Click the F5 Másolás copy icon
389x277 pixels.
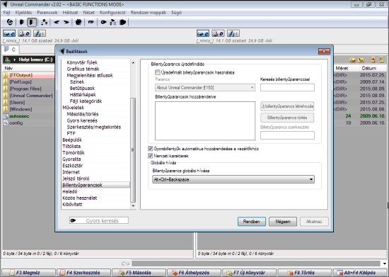coord(122,273)
